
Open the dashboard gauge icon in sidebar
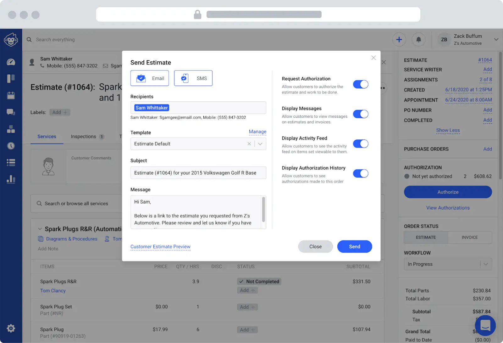tap(11, 62)
